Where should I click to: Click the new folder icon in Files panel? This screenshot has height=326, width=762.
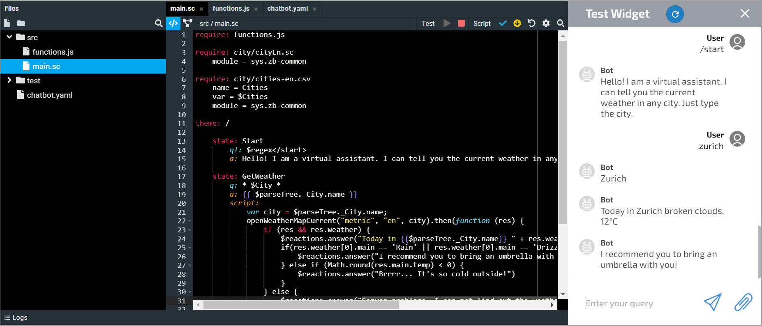[21, 23]
